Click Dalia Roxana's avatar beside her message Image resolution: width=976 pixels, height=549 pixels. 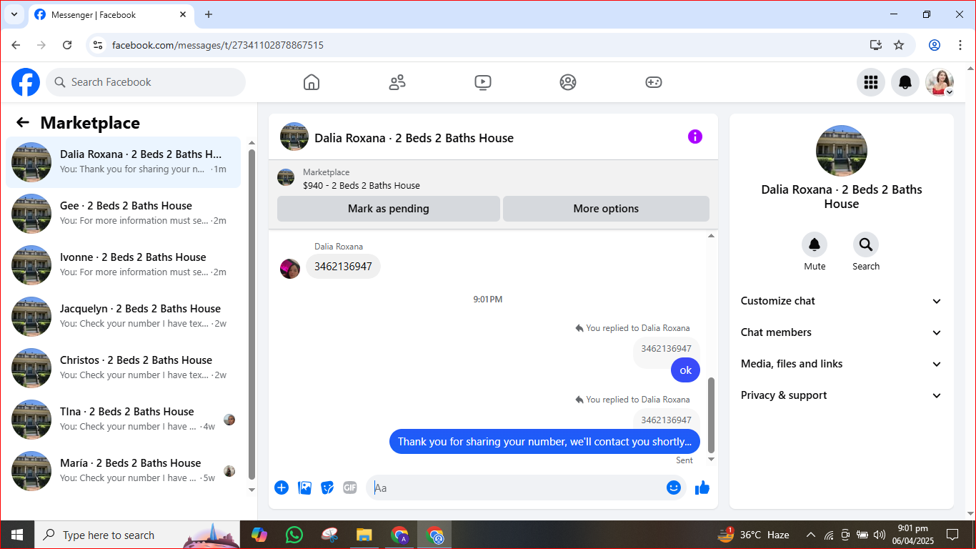click(x=290, y=269)
